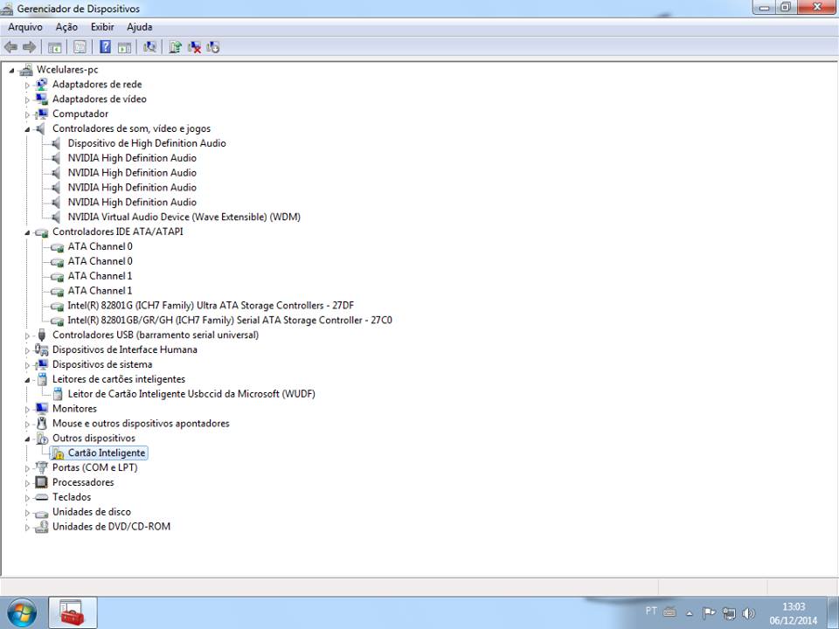This screenshot has width=839, height=629.
Task: Select Leitor de Cartão Inteligente Usbccid da Microsoft
Action: pos(191,394)
